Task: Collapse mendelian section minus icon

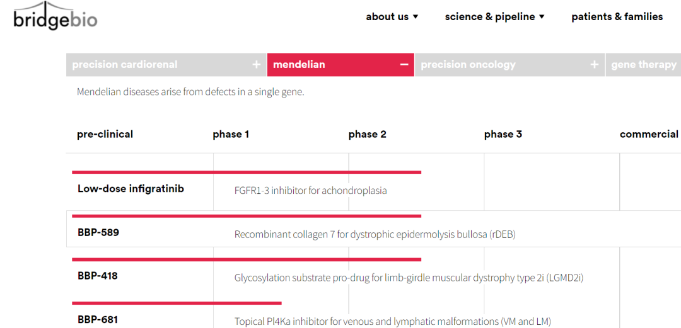Action: click(404, 65)
